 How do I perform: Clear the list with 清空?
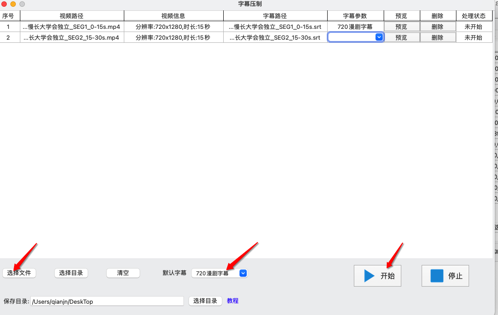tap(123, 273)
